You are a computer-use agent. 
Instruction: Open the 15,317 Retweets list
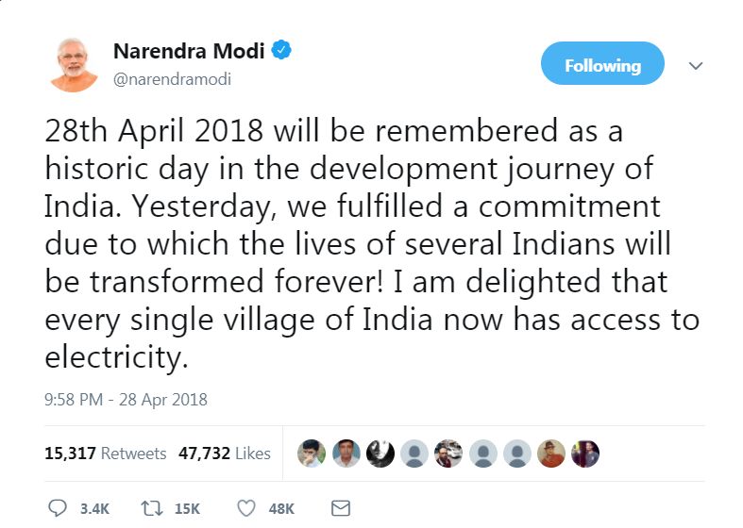click(x=105, y=454)
